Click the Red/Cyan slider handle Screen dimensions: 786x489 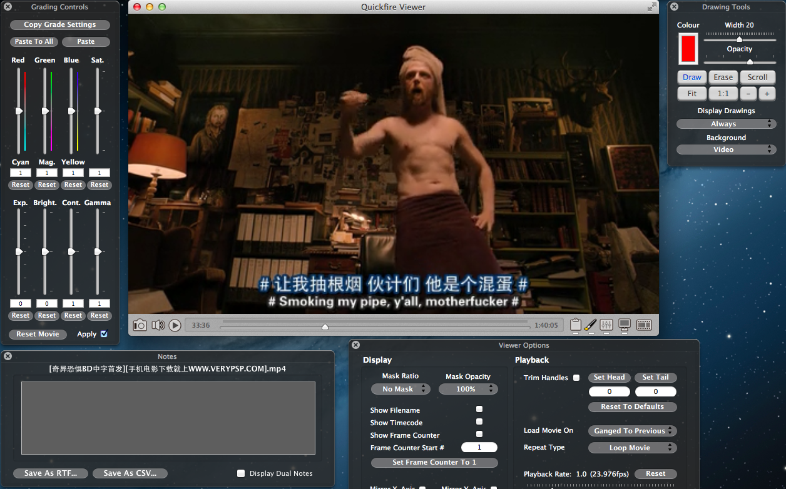19,111
